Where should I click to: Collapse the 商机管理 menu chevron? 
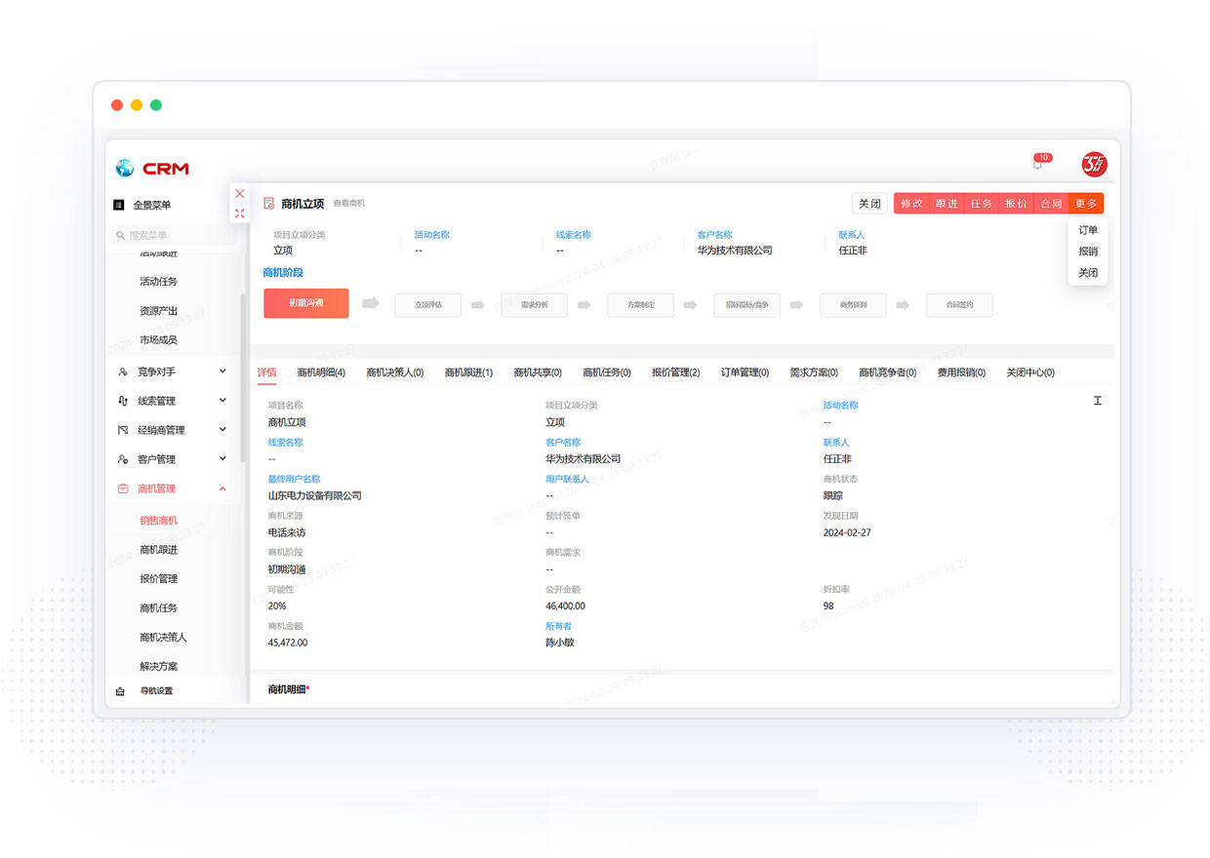[x=222, y=488]
